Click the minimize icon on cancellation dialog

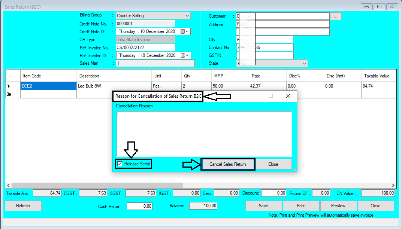tap(254, 96)
